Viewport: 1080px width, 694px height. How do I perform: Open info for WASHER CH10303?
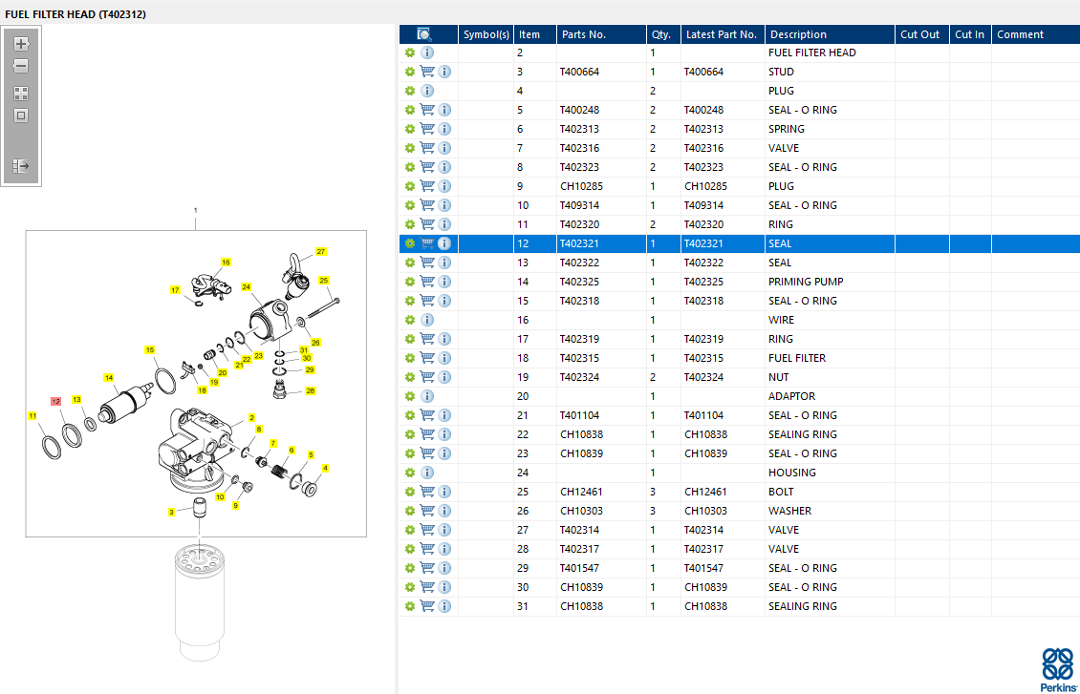pos(444,511)
